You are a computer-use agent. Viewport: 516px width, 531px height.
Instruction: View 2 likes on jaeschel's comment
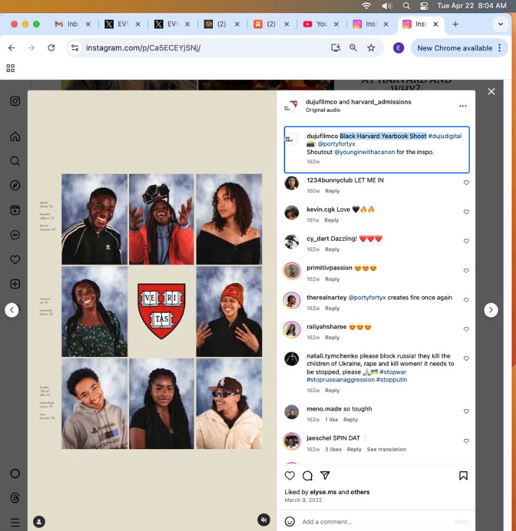tap(333, 450)
